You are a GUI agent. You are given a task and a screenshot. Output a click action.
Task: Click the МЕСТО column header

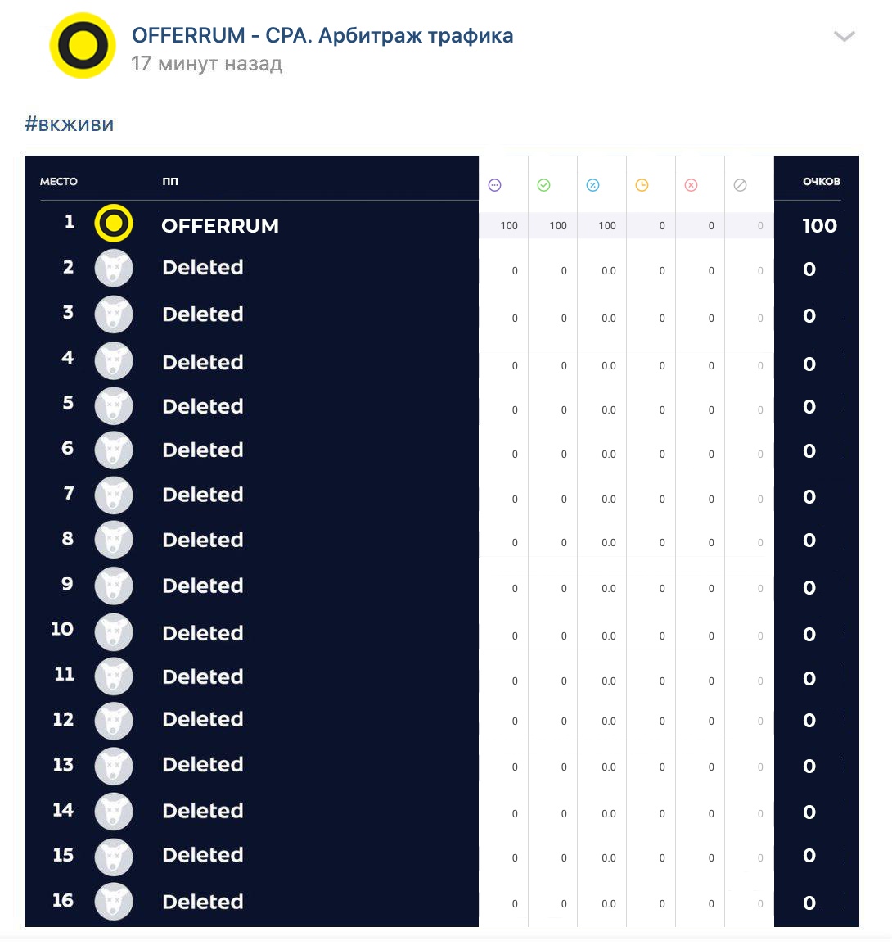pyautogui.click(x=59, y=182)
